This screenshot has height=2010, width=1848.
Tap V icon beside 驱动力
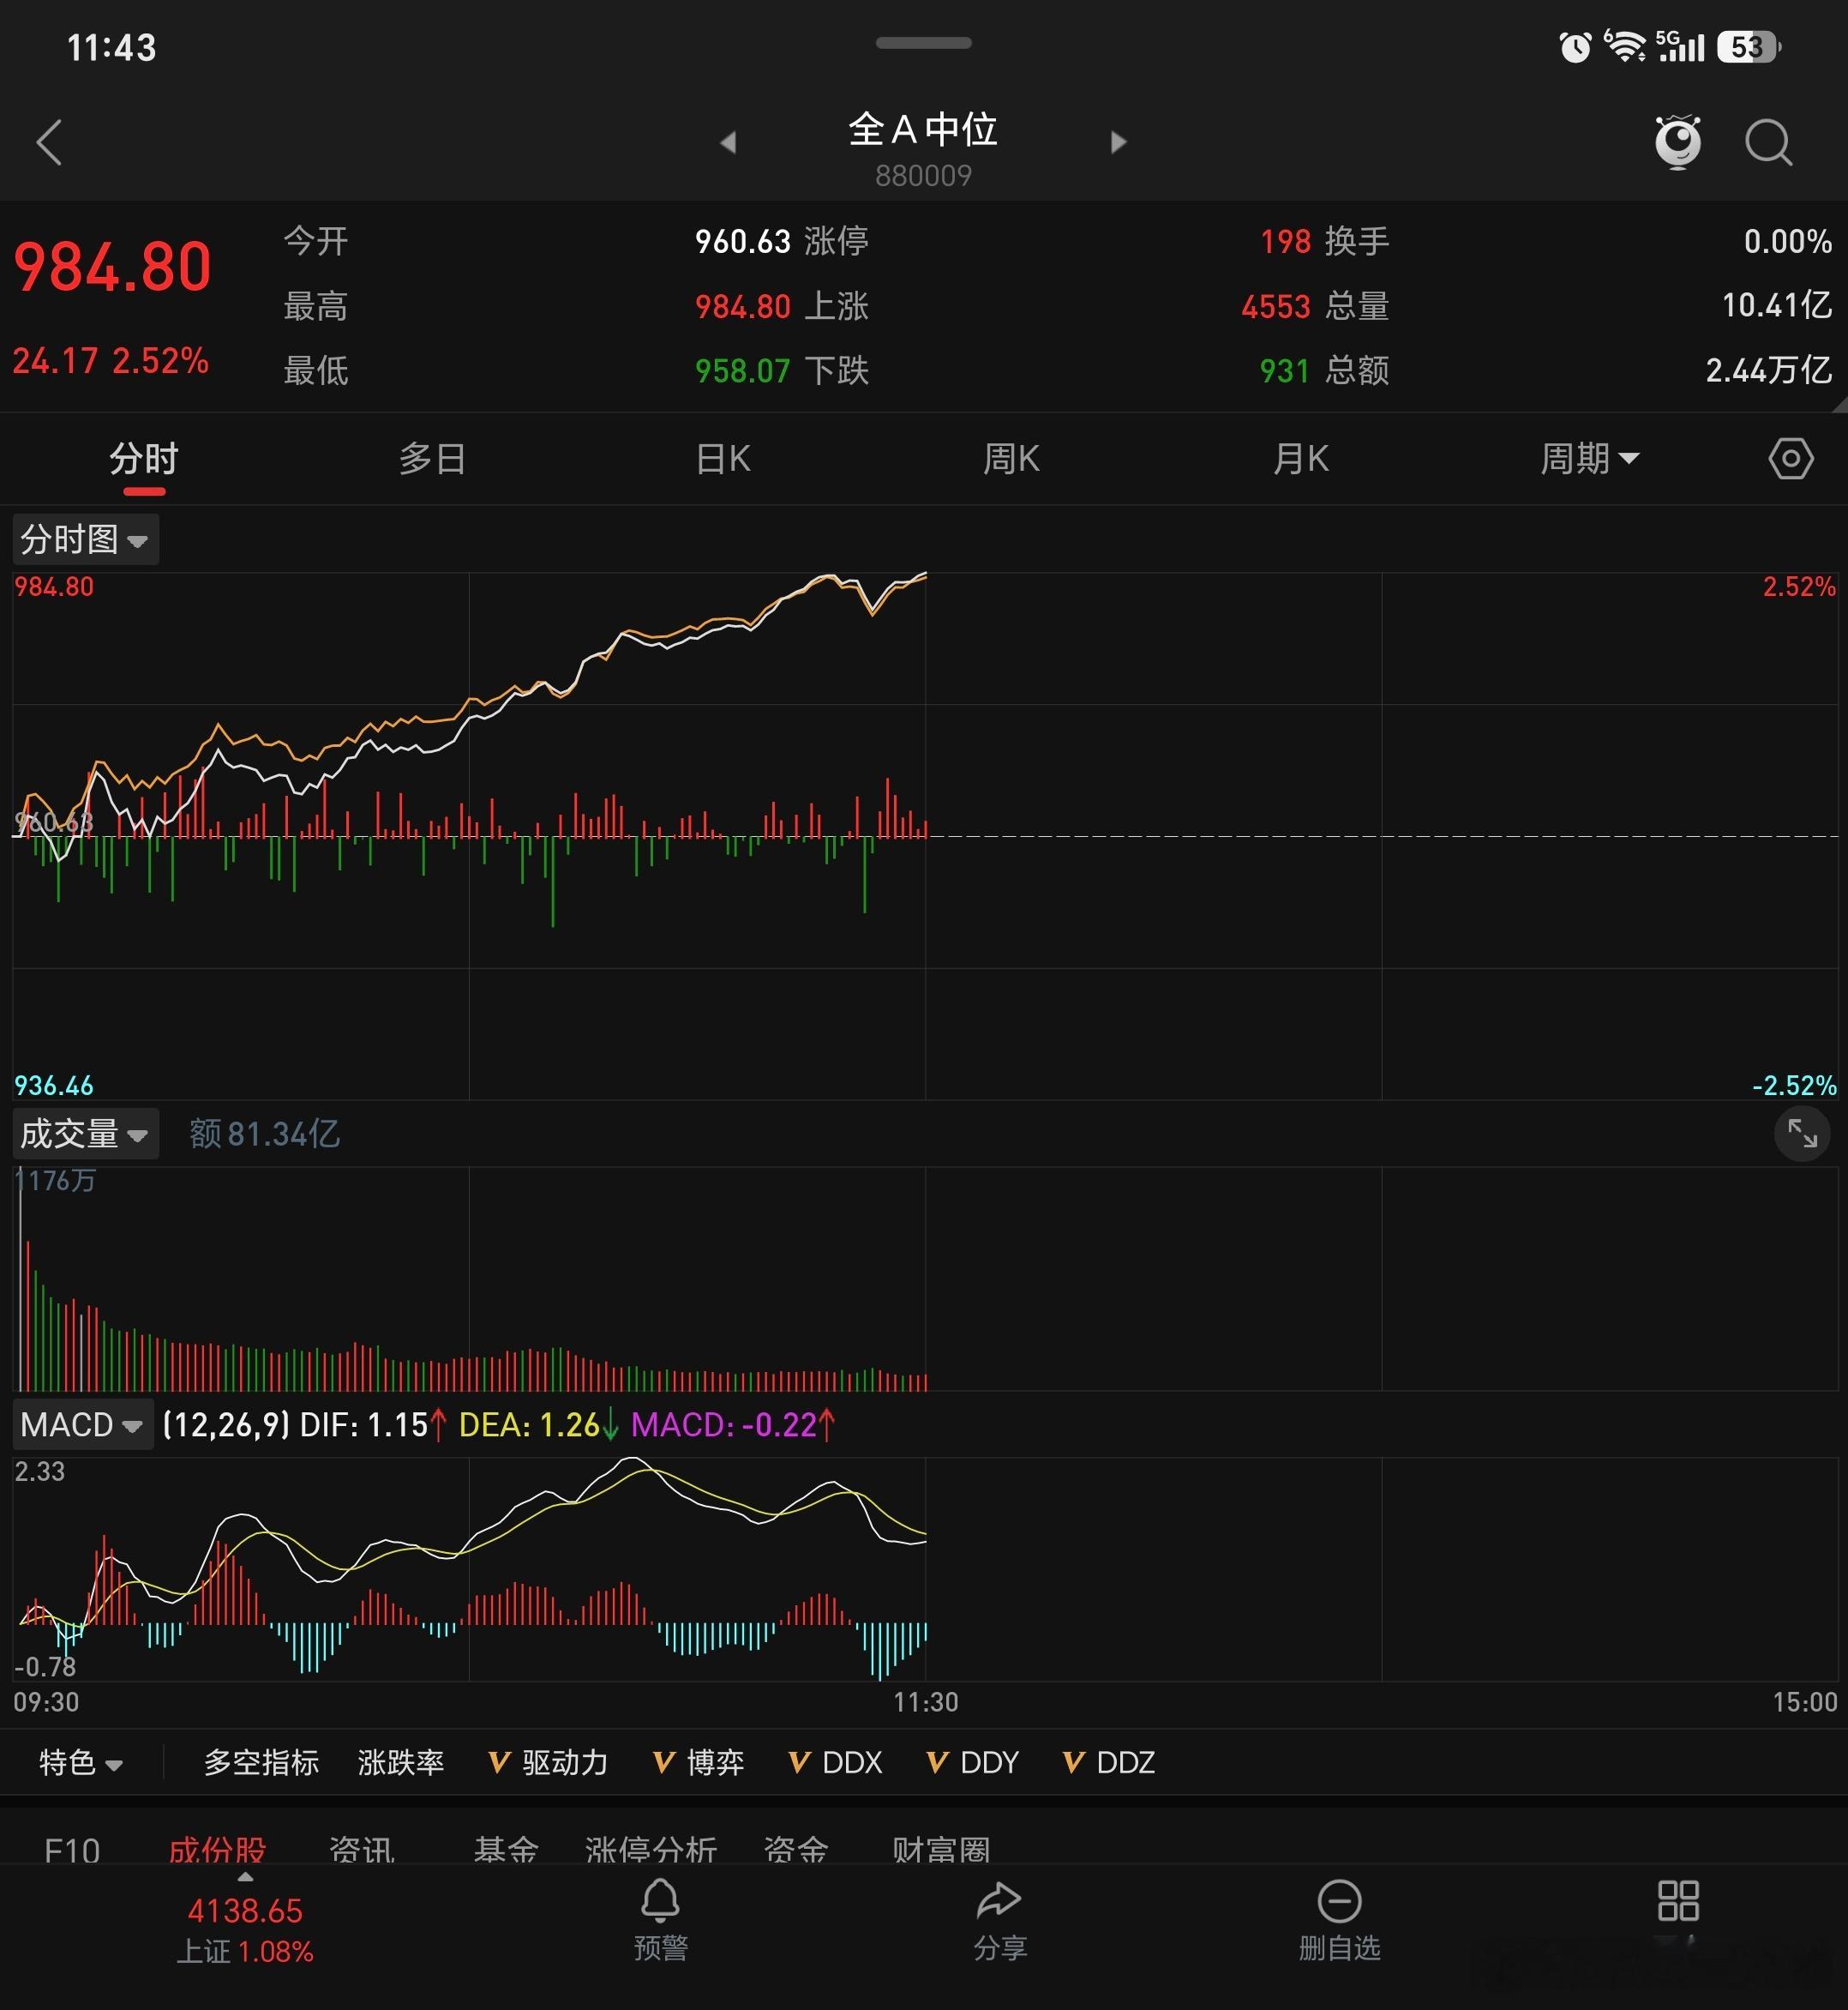tap(499, 1762)
